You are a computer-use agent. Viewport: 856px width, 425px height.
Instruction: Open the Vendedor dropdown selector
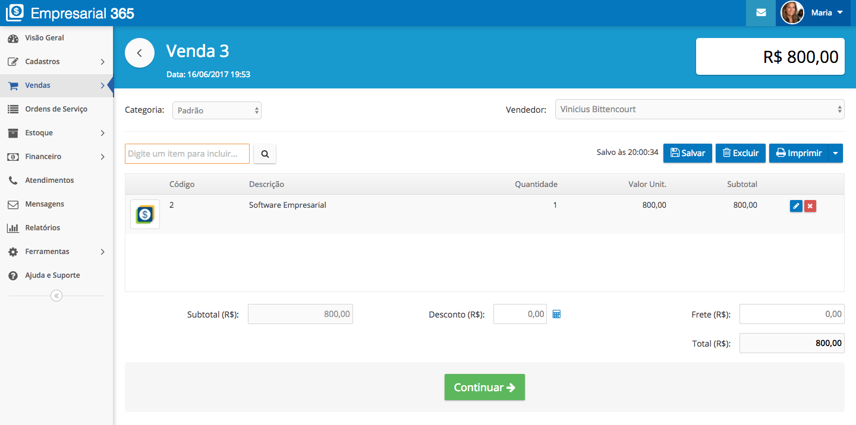click(699, 109)
